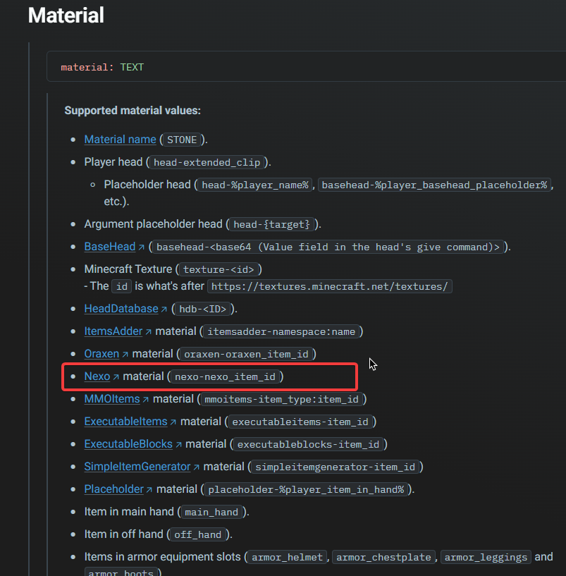Click external arrow icon next to BaseHead
This screenshot has width=566, height=576.
click(142, 247)
